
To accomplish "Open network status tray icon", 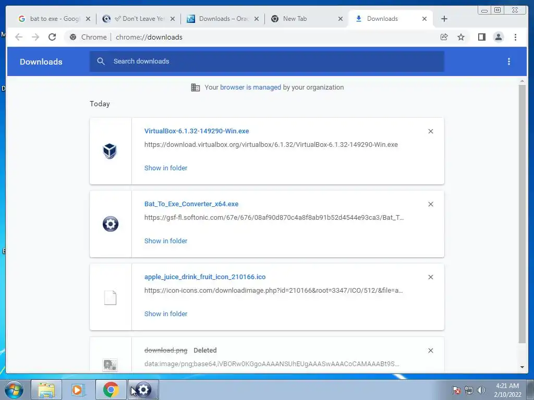I will [x=469, y=390].
